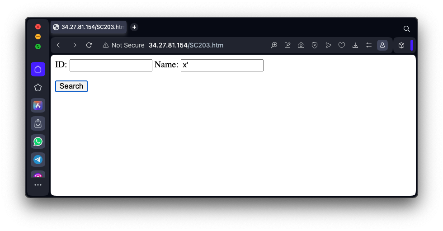Screen dimensions: 443x231
Task: Open Aria AI sidebar icon
Action: [38, 105]
